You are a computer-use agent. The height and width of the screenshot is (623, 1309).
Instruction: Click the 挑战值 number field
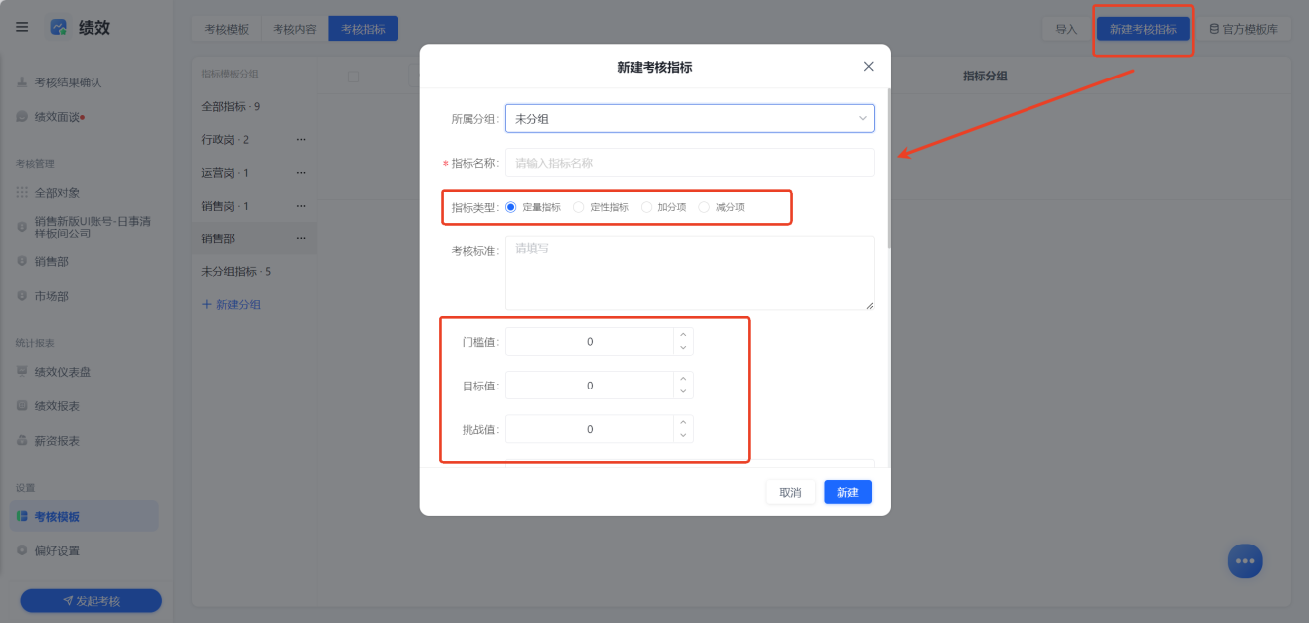pyautogui.click(x=590, y=429)
